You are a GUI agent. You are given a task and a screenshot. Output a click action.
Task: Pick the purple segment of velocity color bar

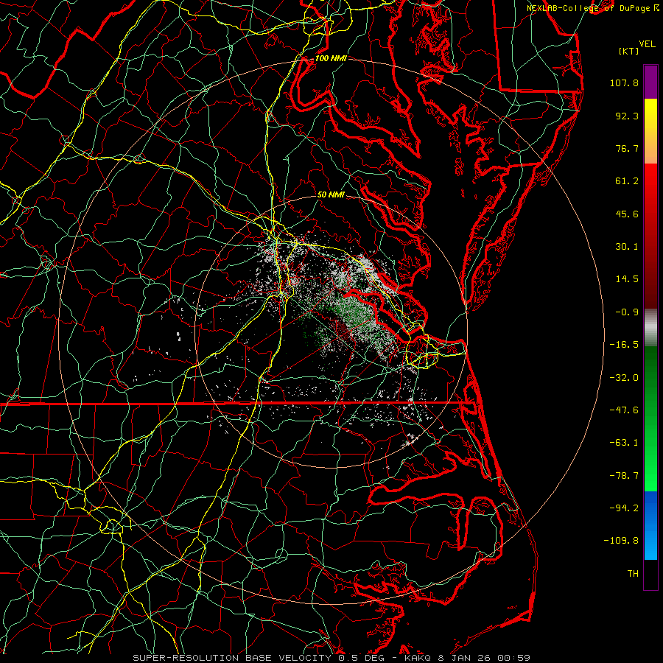click(650, 82)
